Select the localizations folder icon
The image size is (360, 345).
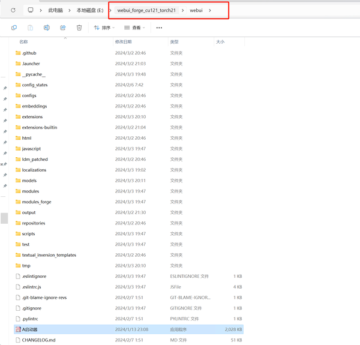[18, 170]
